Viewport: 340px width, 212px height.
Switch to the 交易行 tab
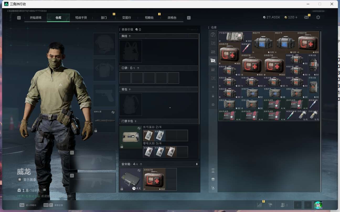click(126, 18)
